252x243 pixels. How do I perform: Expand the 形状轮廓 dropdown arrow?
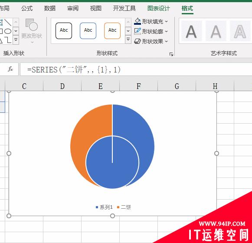(166, 31)
